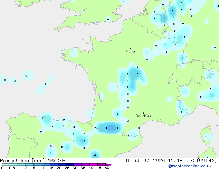219x169 pixels.
Task: Click the legend label '50'
Action: (x=107, y=168)
